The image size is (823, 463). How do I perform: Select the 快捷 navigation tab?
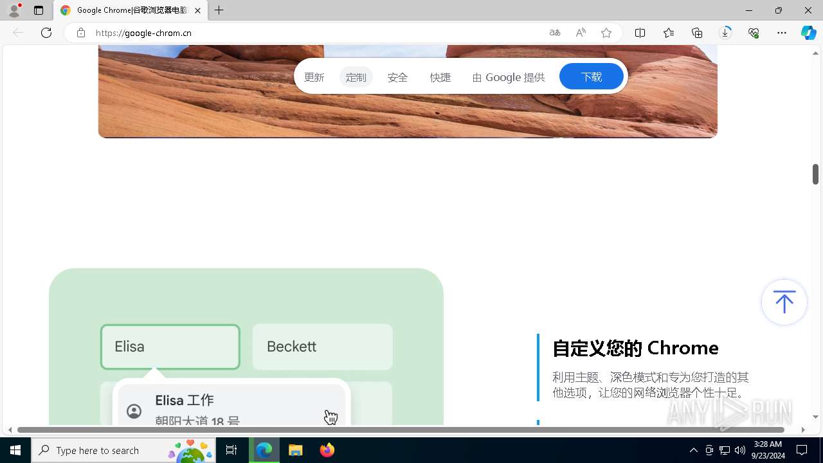[x=440, y=77]
